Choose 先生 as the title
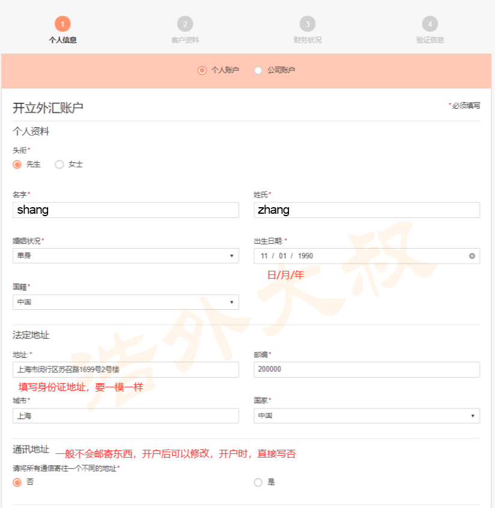495x508 pixels. [17, 165]
